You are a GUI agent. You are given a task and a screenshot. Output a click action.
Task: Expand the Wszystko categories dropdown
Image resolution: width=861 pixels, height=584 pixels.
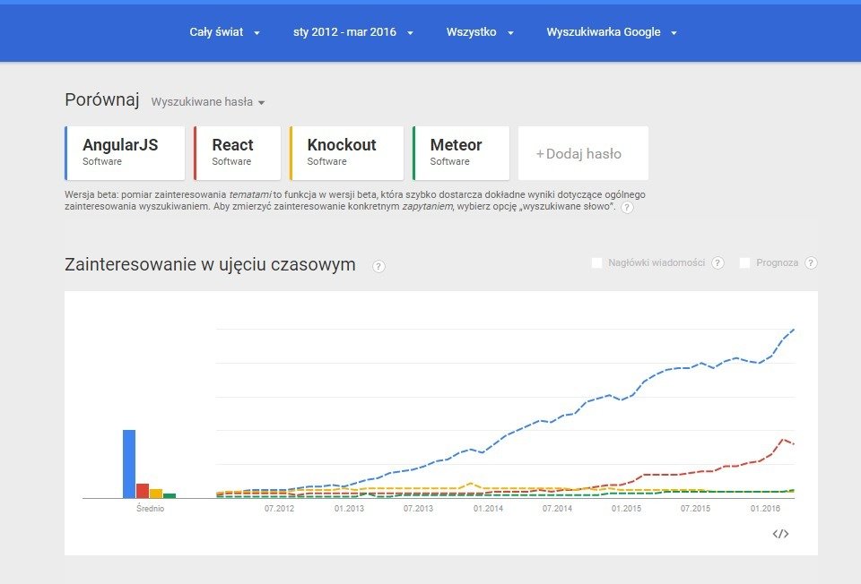coord(481,32)
